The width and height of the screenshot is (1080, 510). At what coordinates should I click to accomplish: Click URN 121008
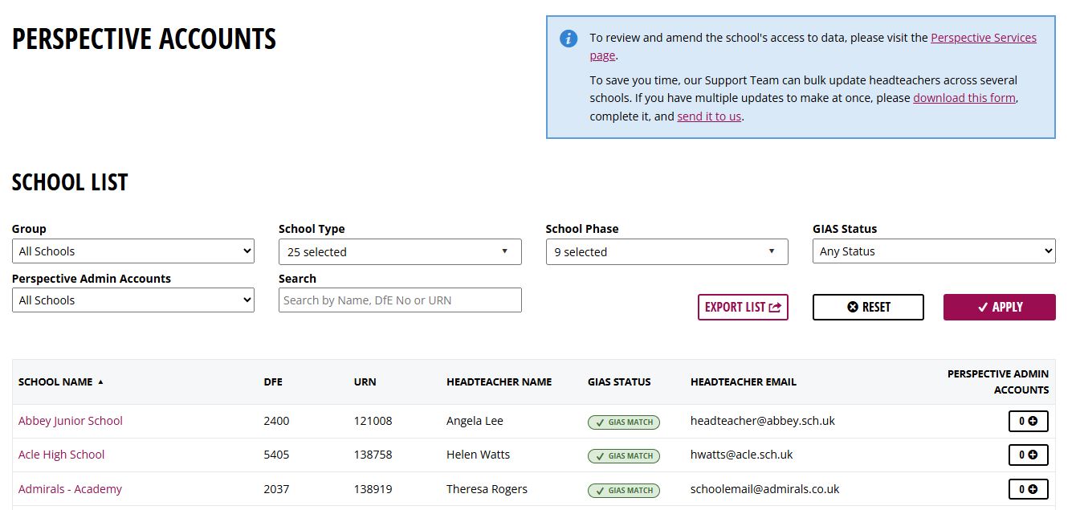point(373,421)
